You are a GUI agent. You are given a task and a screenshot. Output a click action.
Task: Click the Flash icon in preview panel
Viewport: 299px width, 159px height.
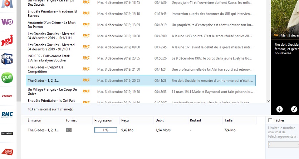[x=294, y=109]
